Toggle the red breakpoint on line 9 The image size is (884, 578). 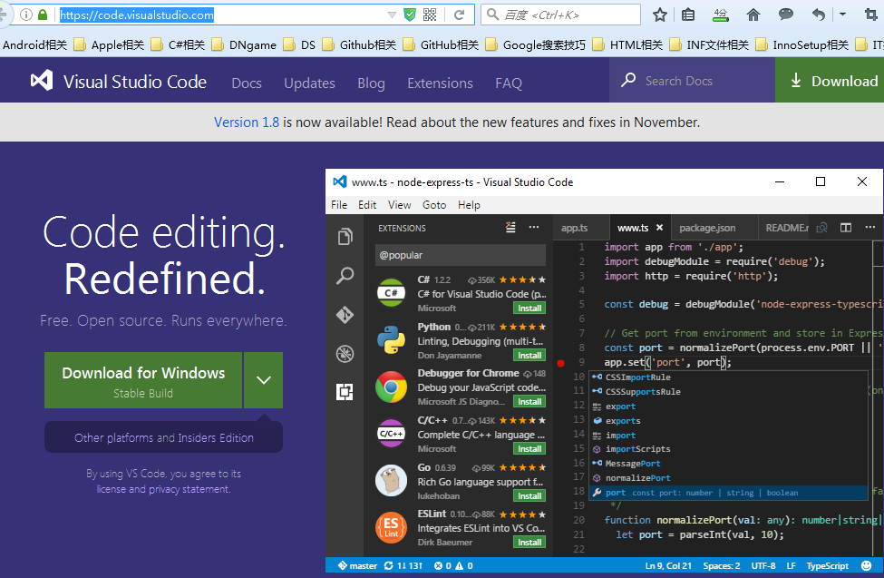click(x=560, y=363)
